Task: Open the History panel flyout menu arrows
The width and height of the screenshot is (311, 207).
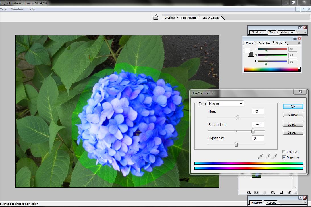Action: [x=305, y=202]
